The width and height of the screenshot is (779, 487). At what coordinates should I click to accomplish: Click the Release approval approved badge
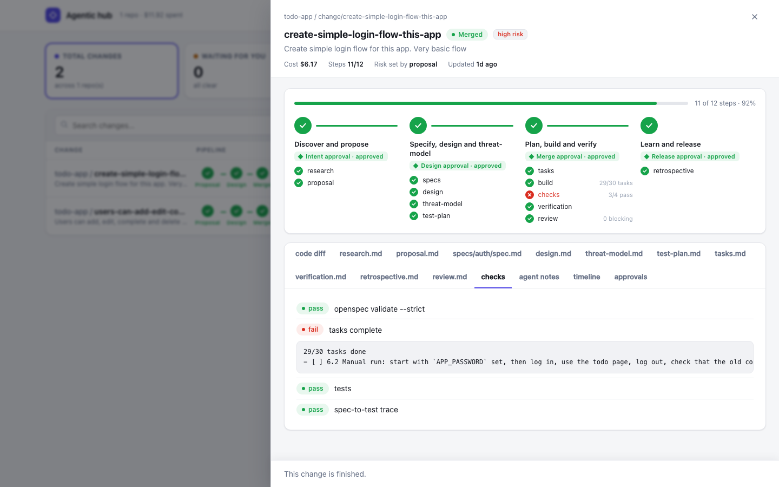click(690, 156)
